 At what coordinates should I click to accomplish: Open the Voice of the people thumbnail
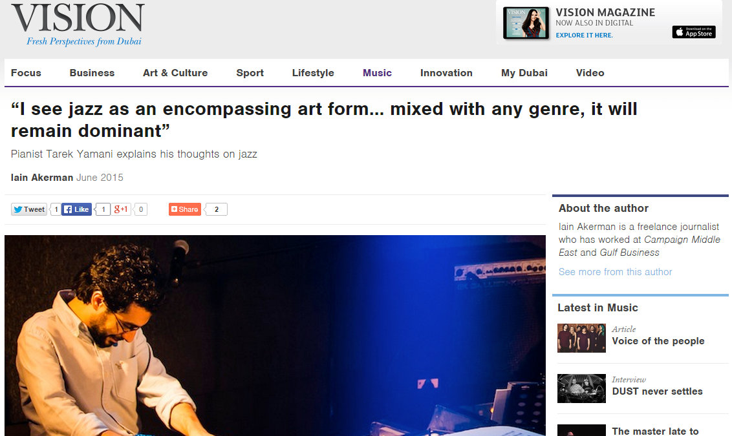[581, 338]
